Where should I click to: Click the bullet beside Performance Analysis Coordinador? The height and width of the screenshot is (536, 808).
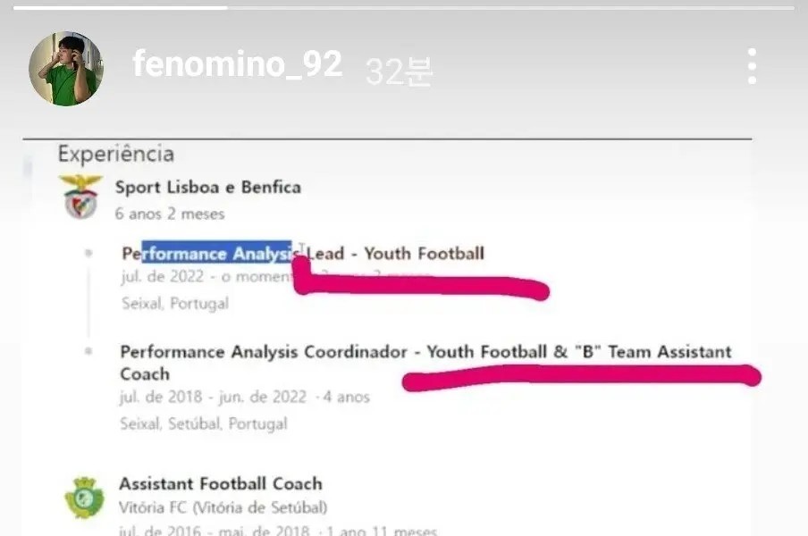click(x=88, y=352)
